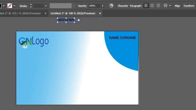Open the Stroke panel label link
Screen dimensions: 196x110
[23, 6]
